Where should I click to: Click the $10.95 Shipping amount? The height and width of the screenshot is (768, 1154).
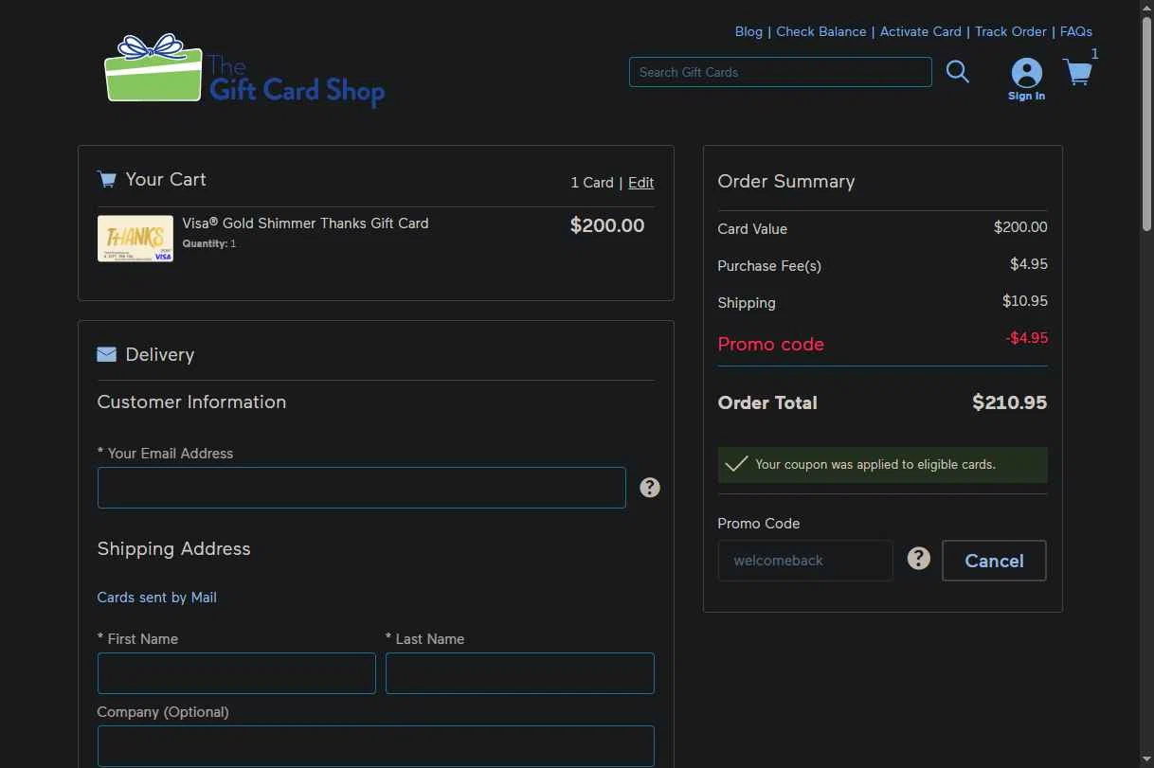1025,301
